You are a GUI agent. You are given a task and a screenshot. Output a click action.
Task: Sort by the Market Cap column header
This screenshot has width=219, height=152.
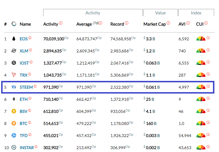pos(155,24)
